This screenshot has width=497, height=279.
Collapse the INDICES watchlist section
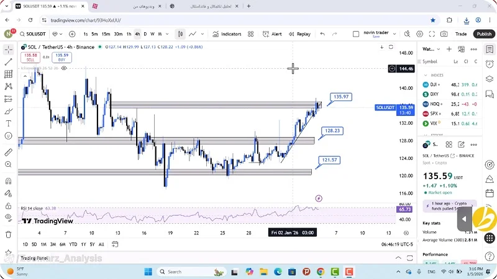coord(426,75)
